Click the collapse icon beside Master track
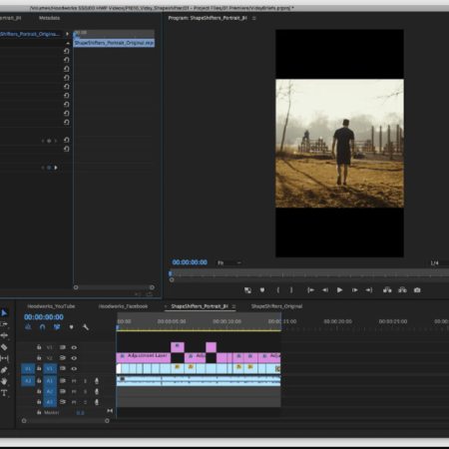The width and height of the screenshot is (449, 449). (x=110, y=411)
